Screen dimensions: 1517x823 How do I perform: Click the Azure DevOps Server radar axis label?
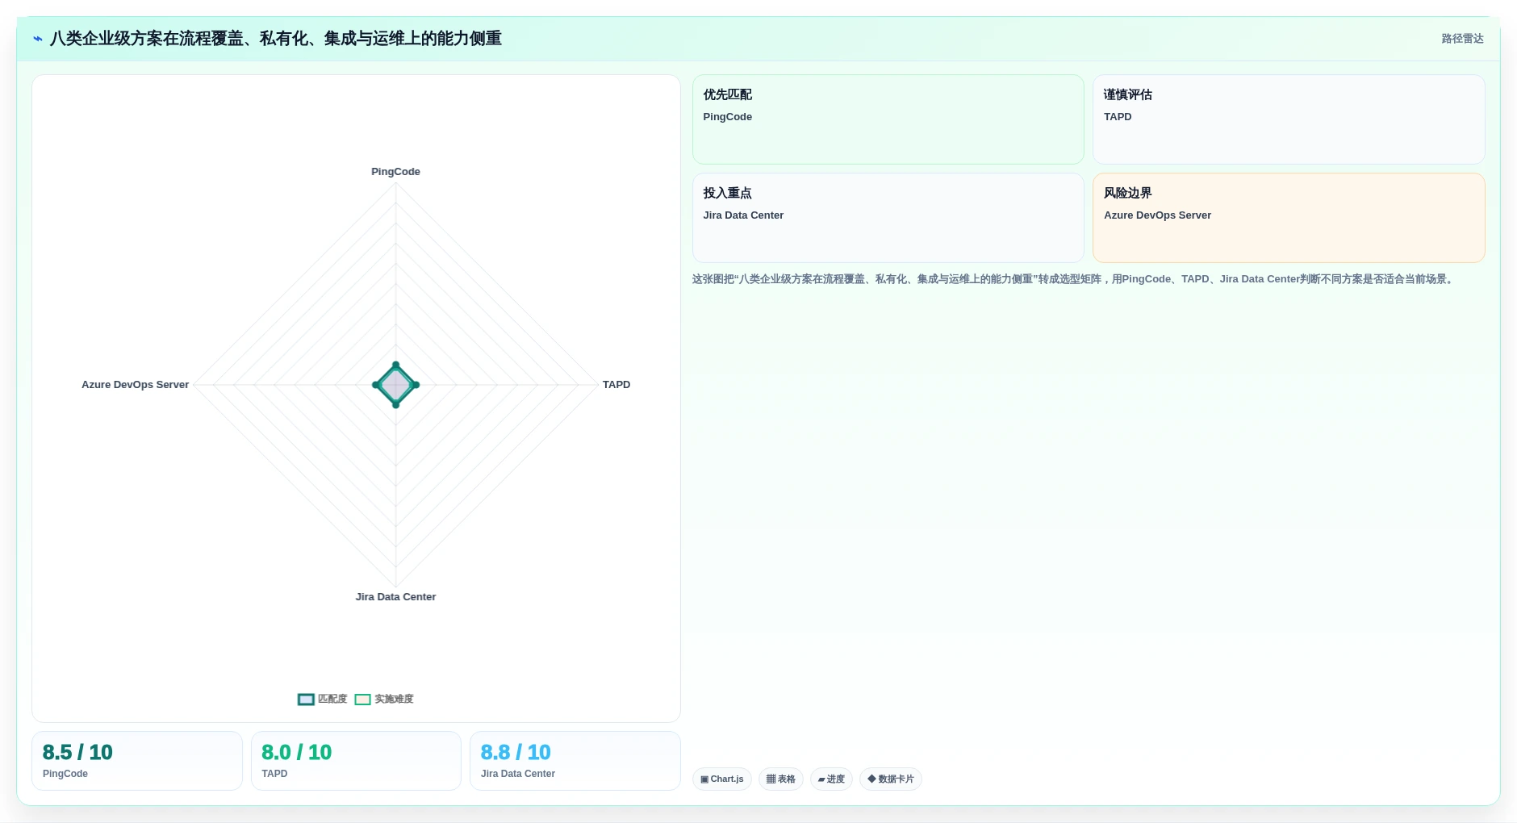(x=135, y=385)
